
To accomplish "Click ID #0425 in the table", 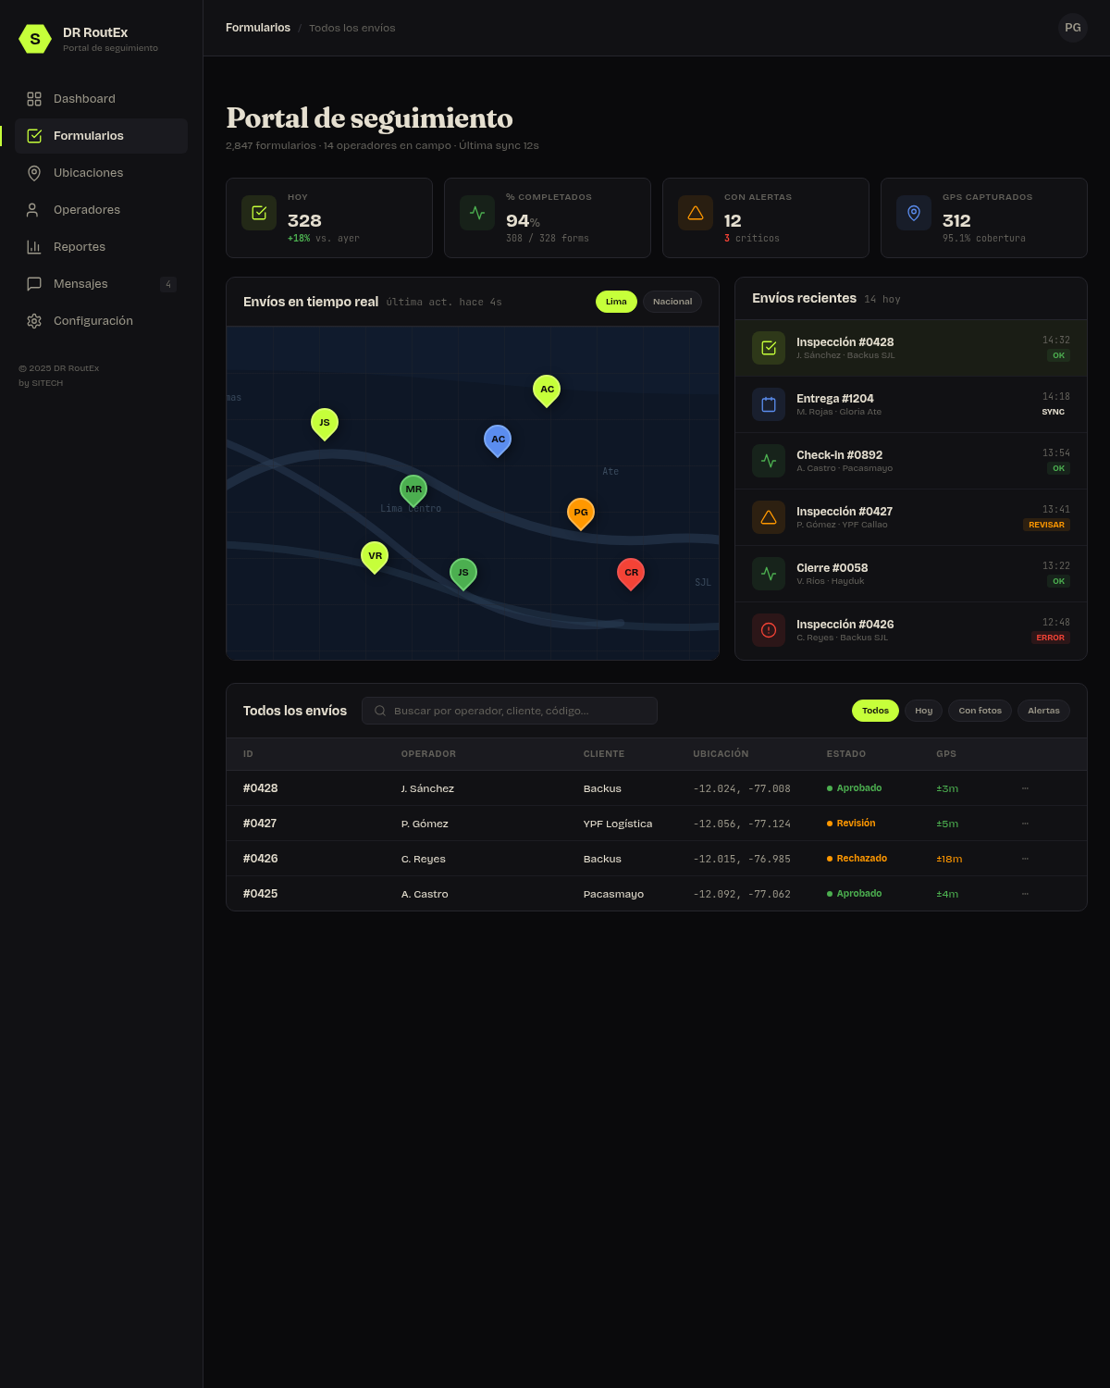I will pyautogui.click(x=261, y=894).
